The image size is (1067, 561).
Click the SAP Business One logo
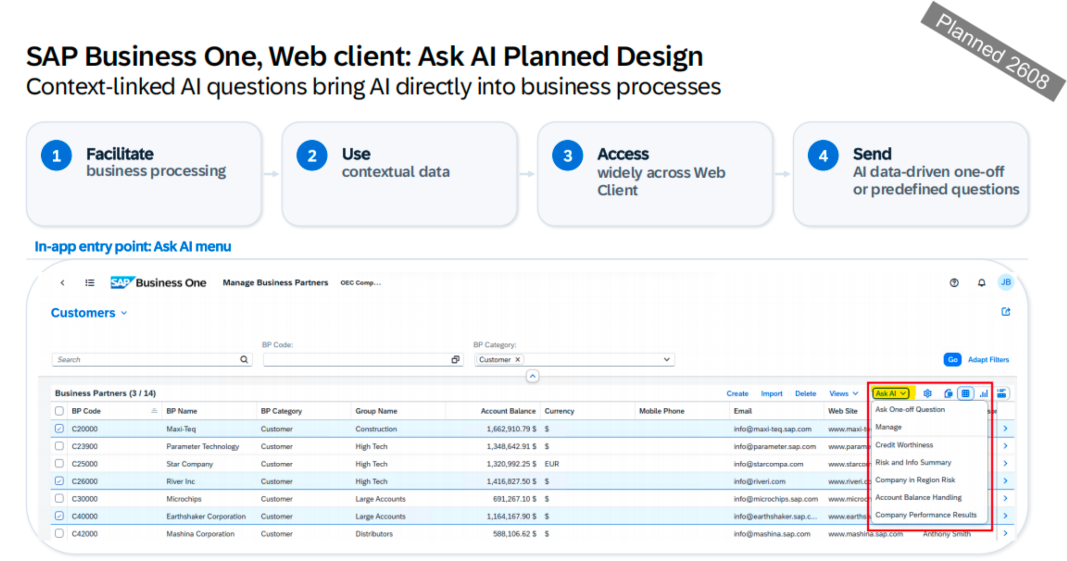coord(158,282)
